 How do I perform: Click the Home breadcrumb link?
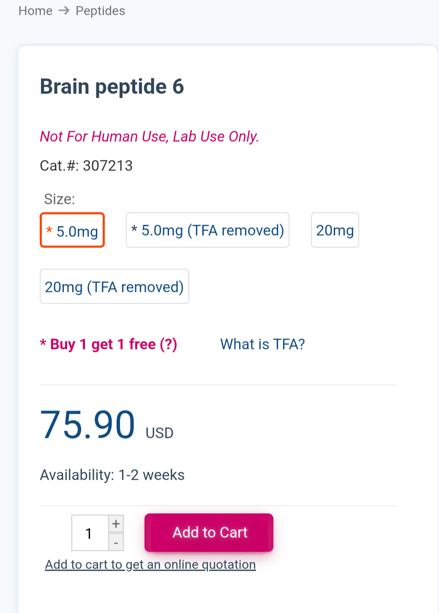[x=35, y=11]
